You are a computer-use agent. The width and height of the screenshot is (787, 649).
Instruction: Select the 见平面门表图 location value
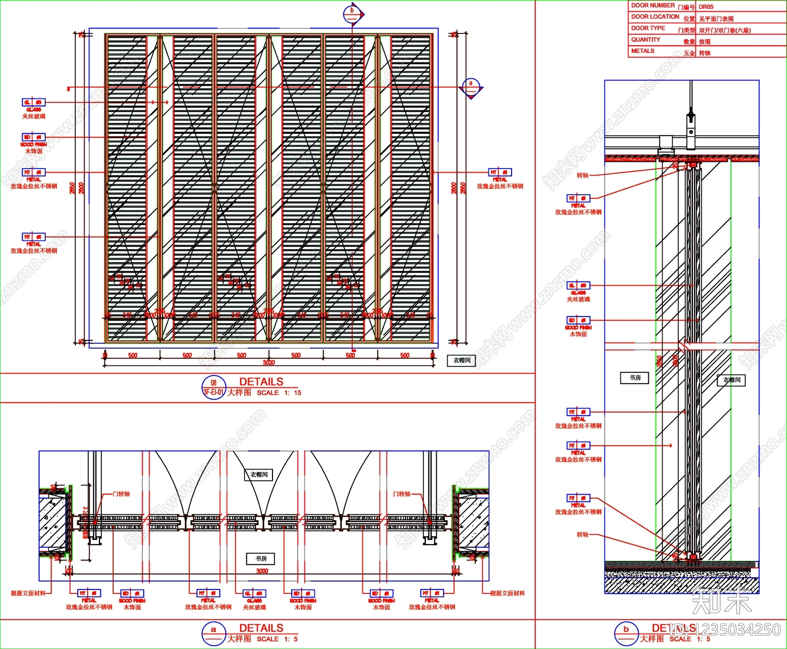[x=716, y=19]
